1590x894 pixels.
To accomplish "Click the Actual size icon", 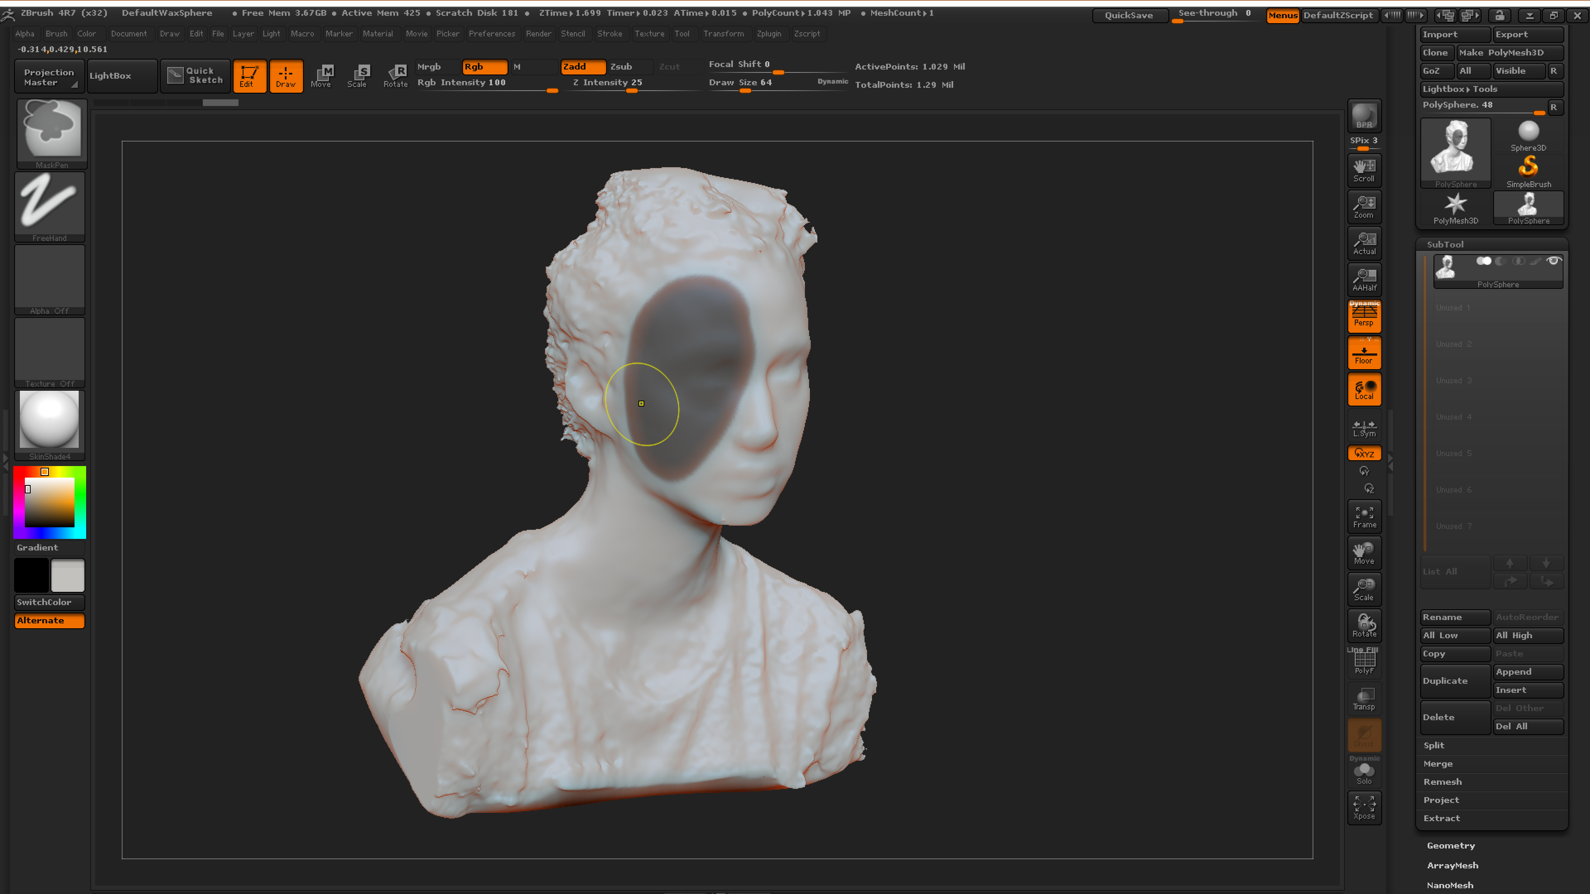I will pyautogui.click(x=1364, y=243).
